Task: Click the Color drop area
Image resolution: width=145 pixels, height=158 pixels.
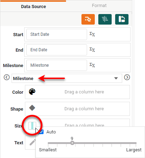Action: point(77,92)
